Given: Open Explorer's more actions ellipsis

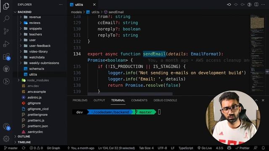Looking at the screenshot, I should [x=61, y=5].
